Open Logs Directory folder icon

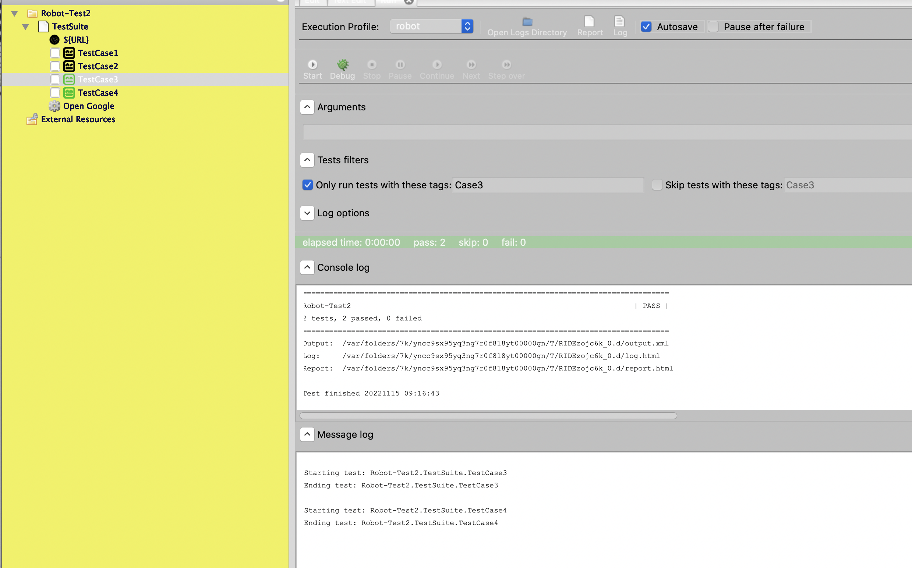pos(527,22)
